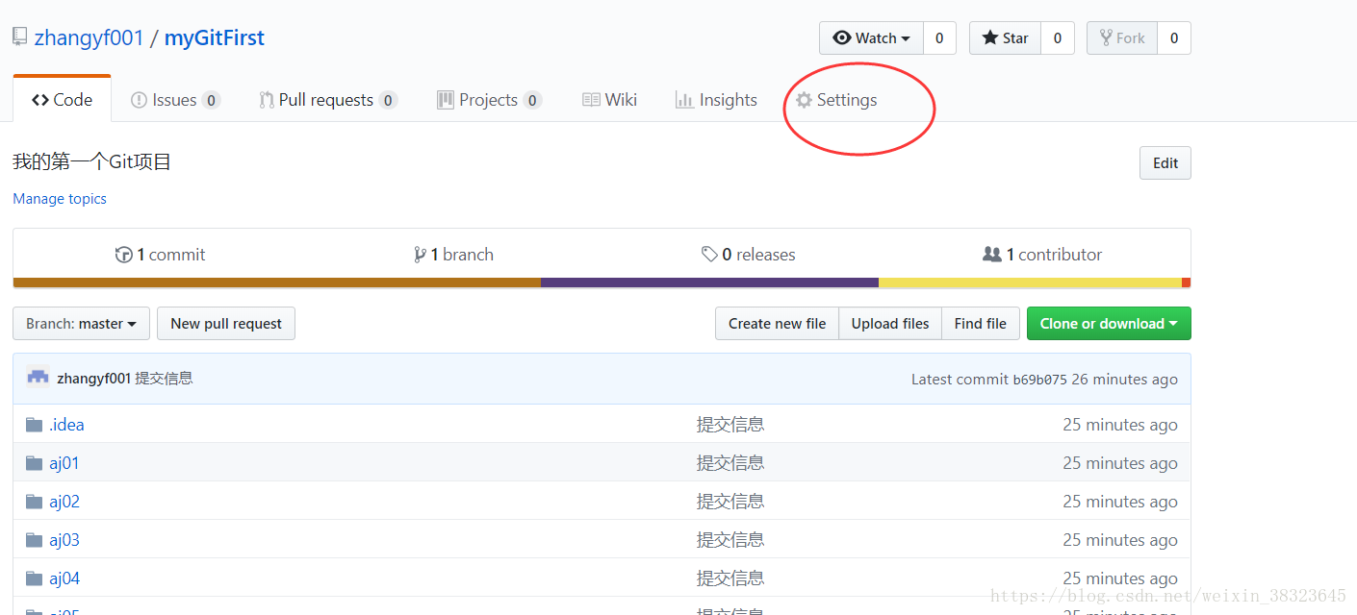
Task: Open the Pull requests tab
Action: click(328, 100)
